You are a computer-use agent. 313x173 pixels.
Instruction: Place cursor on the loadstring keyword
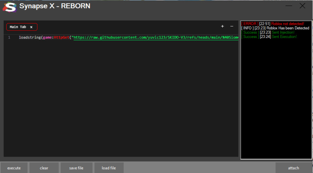(30, 38)
